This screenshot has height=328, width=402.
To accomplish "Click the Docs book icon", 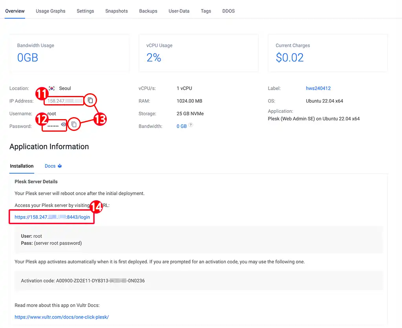I will (60, 166).
